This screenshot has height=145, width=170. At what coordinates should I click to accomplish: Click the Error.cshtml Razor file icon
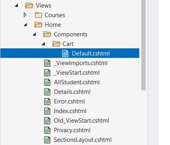click(x=47, y=101)
